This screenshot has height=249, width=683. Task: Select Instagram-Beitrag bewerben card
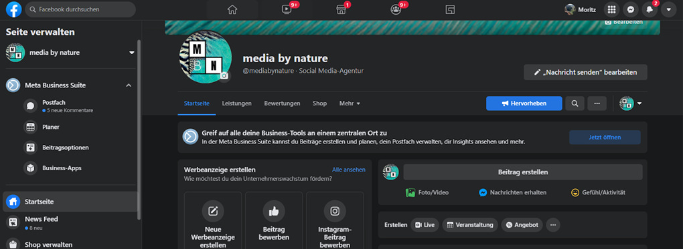[x=335, y=220]
